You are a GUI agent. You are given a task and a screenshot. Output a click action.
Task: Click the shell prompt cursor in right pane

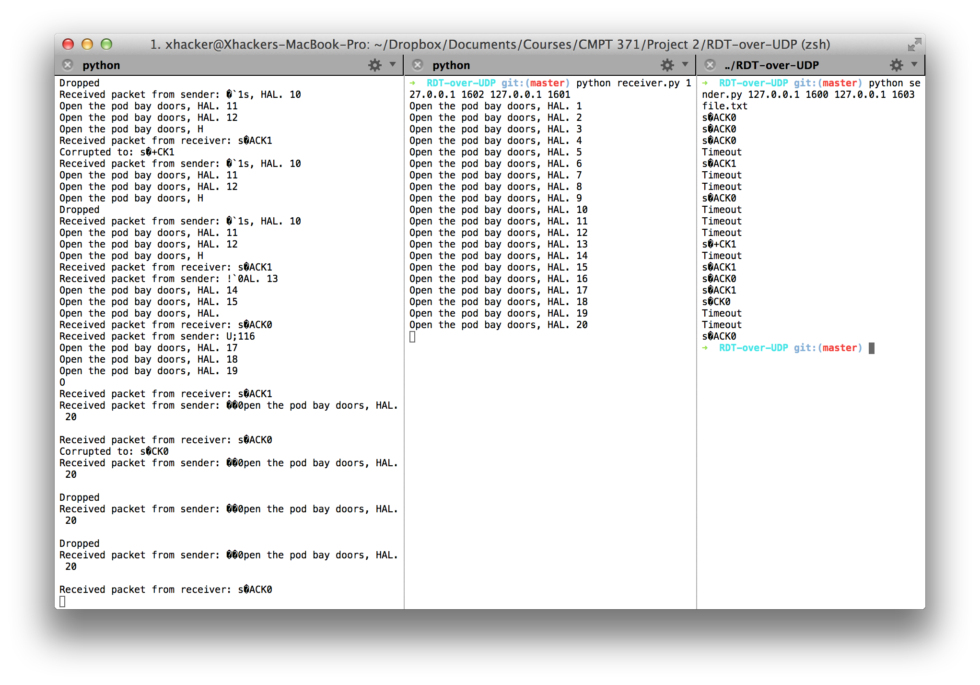[871, 348]
